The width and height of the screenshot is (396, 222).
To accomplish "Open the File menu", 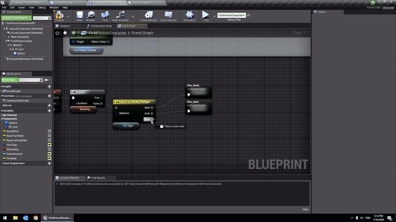I will click(4, 7).
